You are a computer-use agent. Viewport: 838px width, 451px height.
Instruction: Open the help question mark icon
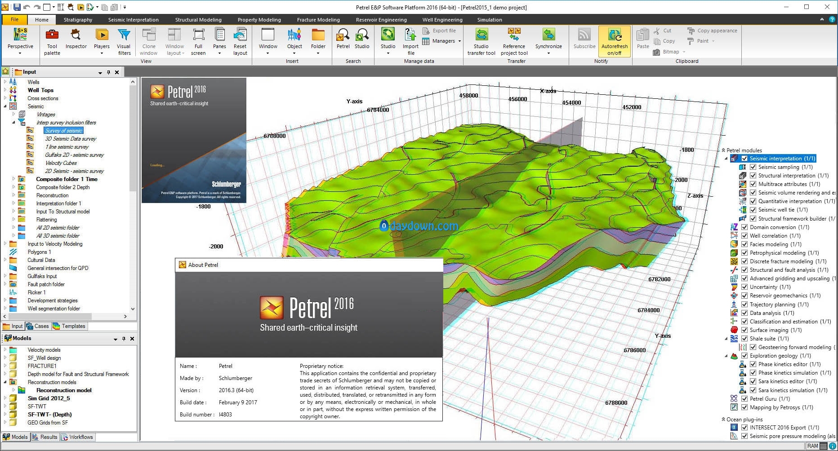[x=832, y=20]
